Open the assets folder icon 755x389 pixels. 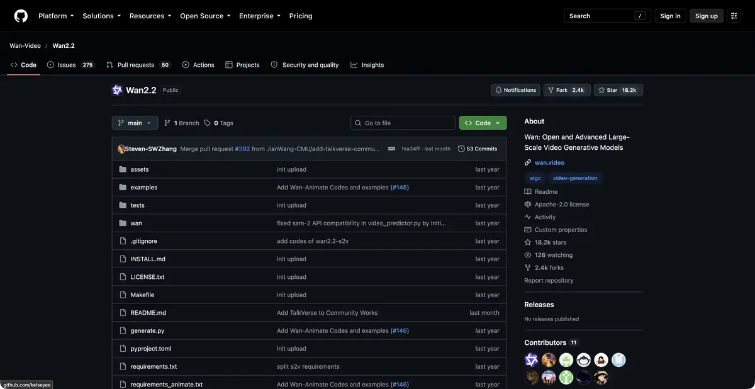[123, 169]
